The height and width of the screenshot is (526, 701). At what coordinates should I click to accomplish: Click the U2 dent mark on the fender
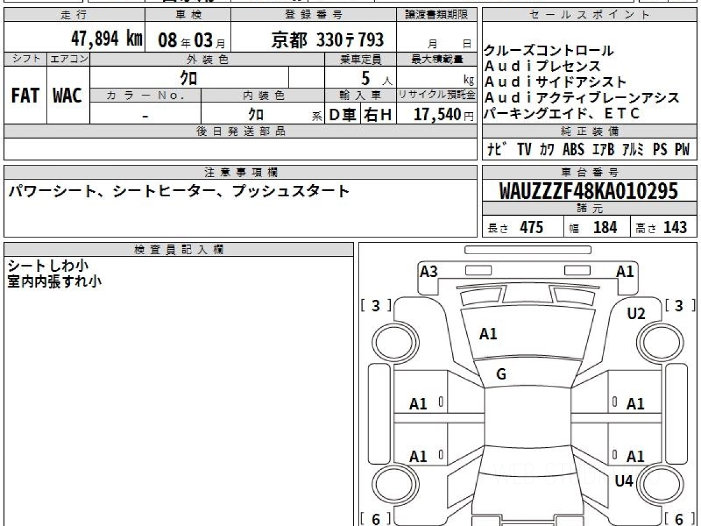(636, 314)
